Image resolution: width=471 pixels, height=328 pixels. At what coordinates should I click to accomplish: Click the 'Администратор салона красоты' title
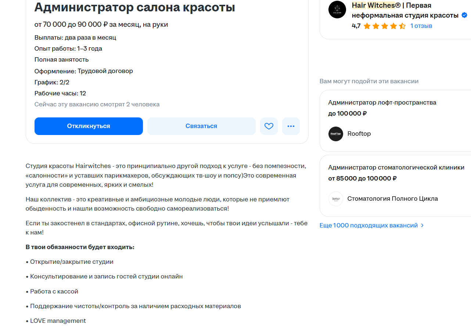134,7
